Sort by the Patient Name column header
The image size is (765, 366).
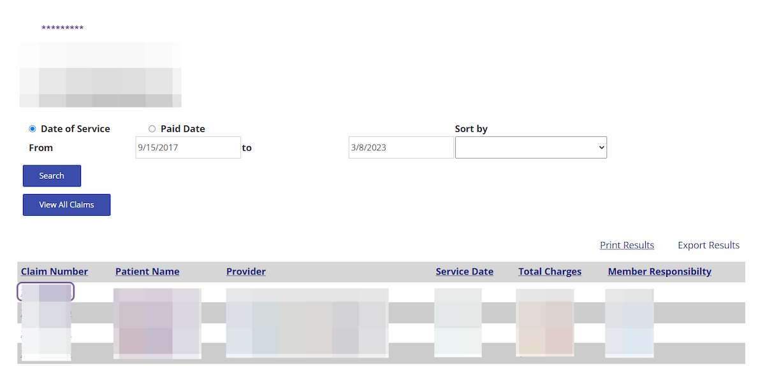coord(147,271)
